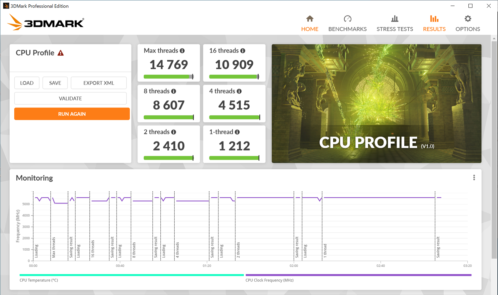Click the 02:00 time axis label
This screenshot has height=295, width=498.
pos(294,266)
